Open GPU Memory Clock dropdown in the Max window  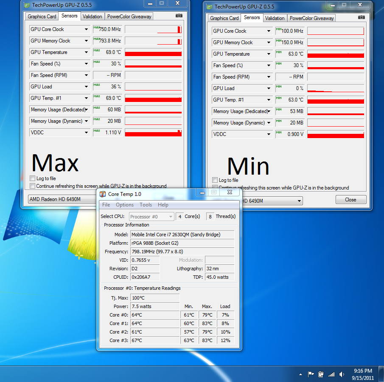86,41
